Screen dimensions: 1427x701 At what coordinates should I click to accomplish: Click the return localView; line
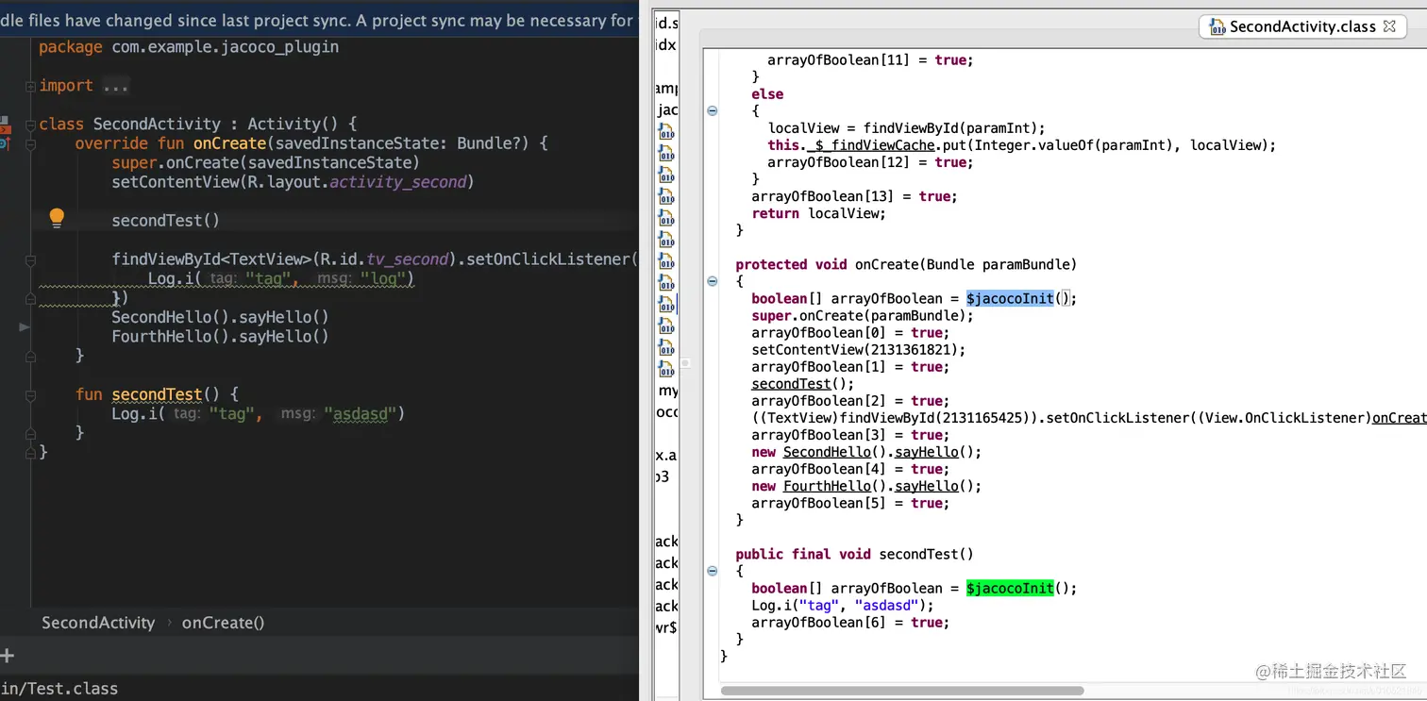[x=818, y=213]
